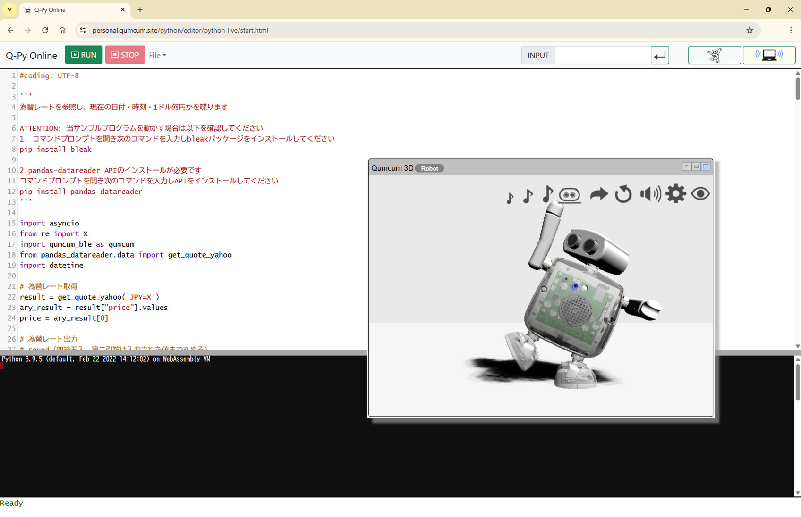The width and height of the screenshot is (801, 517).
Task: Click the circular reset arrow in 3D viewer
Action: [x=623, y=194]
